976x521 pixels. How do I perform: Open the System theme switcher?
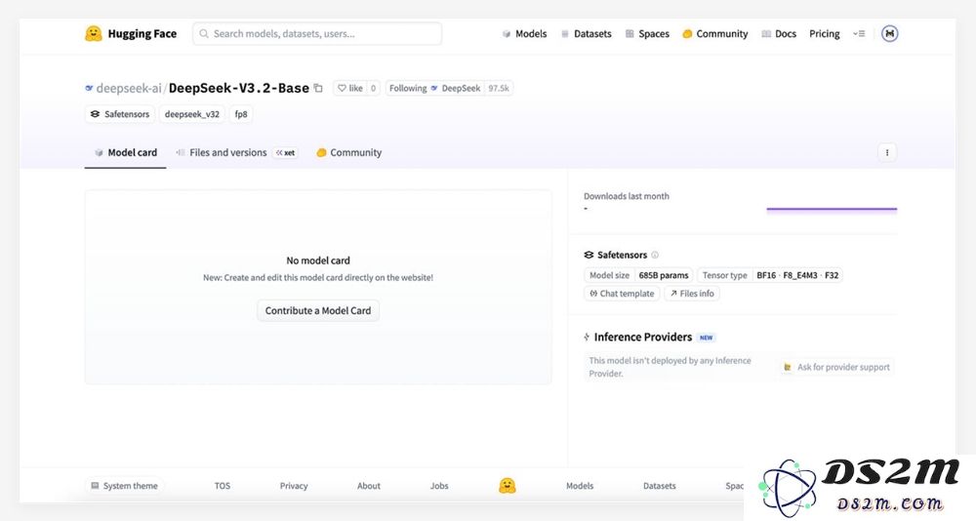[124, 486]
